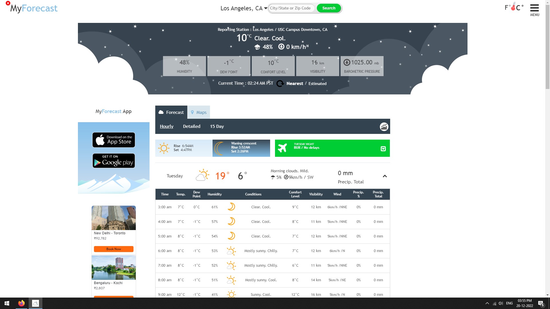
Task: Select the Nearest station option
Action: 294,83
